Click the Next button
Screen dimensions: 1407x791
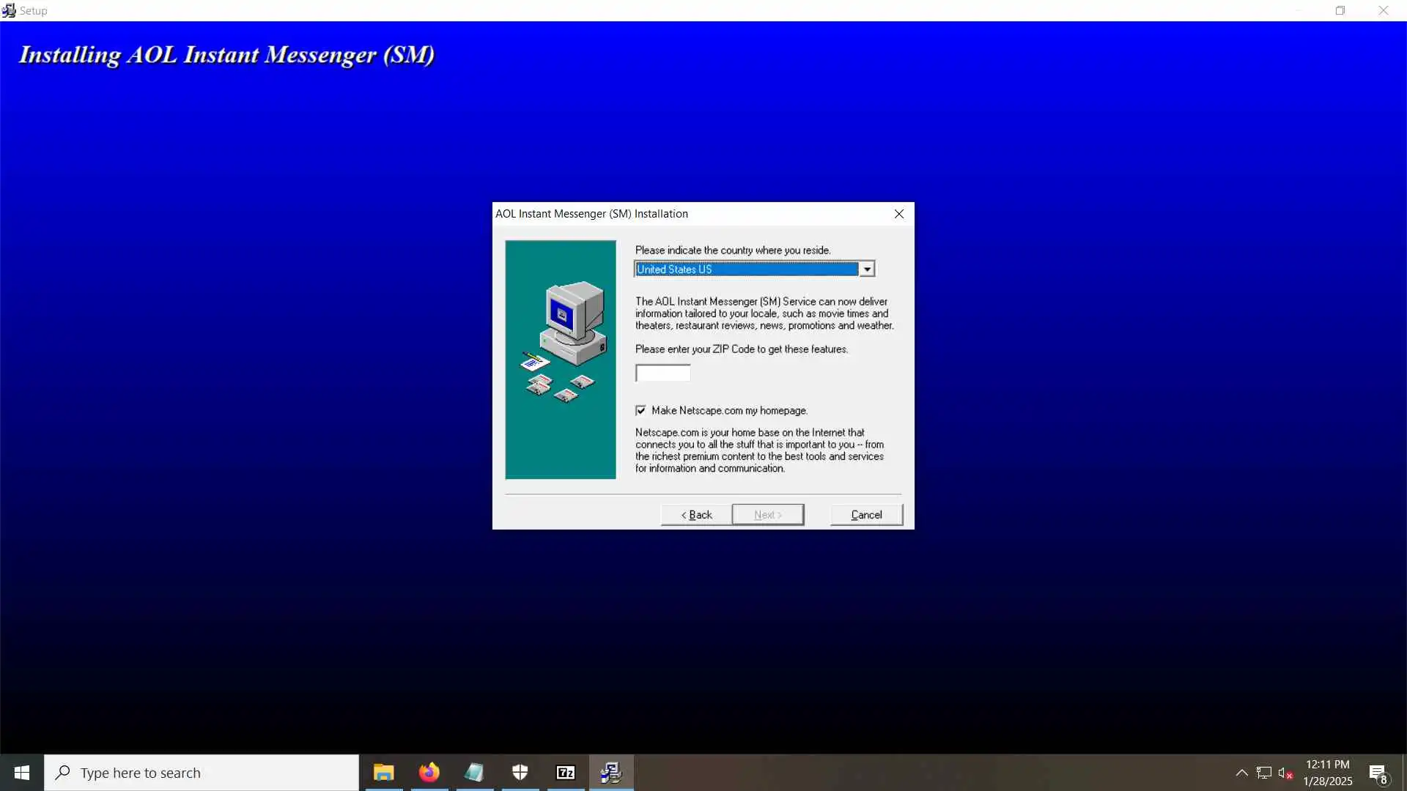click(x=767, y=515)
